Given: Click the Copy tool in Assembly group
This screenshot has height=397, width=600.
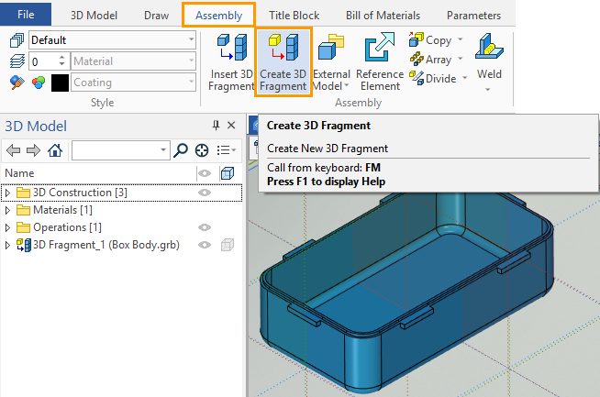Looking at the screenshot, I should (432, 40).
